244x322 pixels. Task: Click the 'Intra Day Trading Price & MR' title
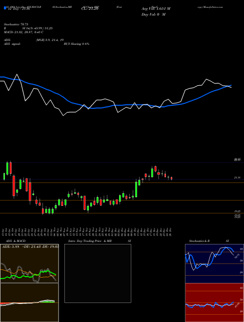coord(90,241)
